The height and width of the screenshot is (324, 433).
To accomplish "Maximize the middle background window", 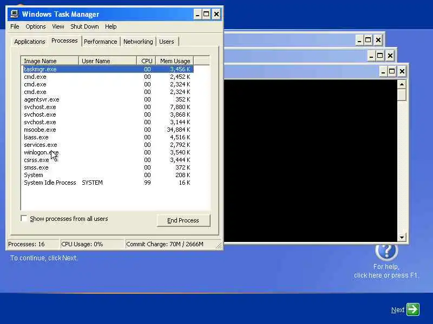I will click(x=380, y=56).
